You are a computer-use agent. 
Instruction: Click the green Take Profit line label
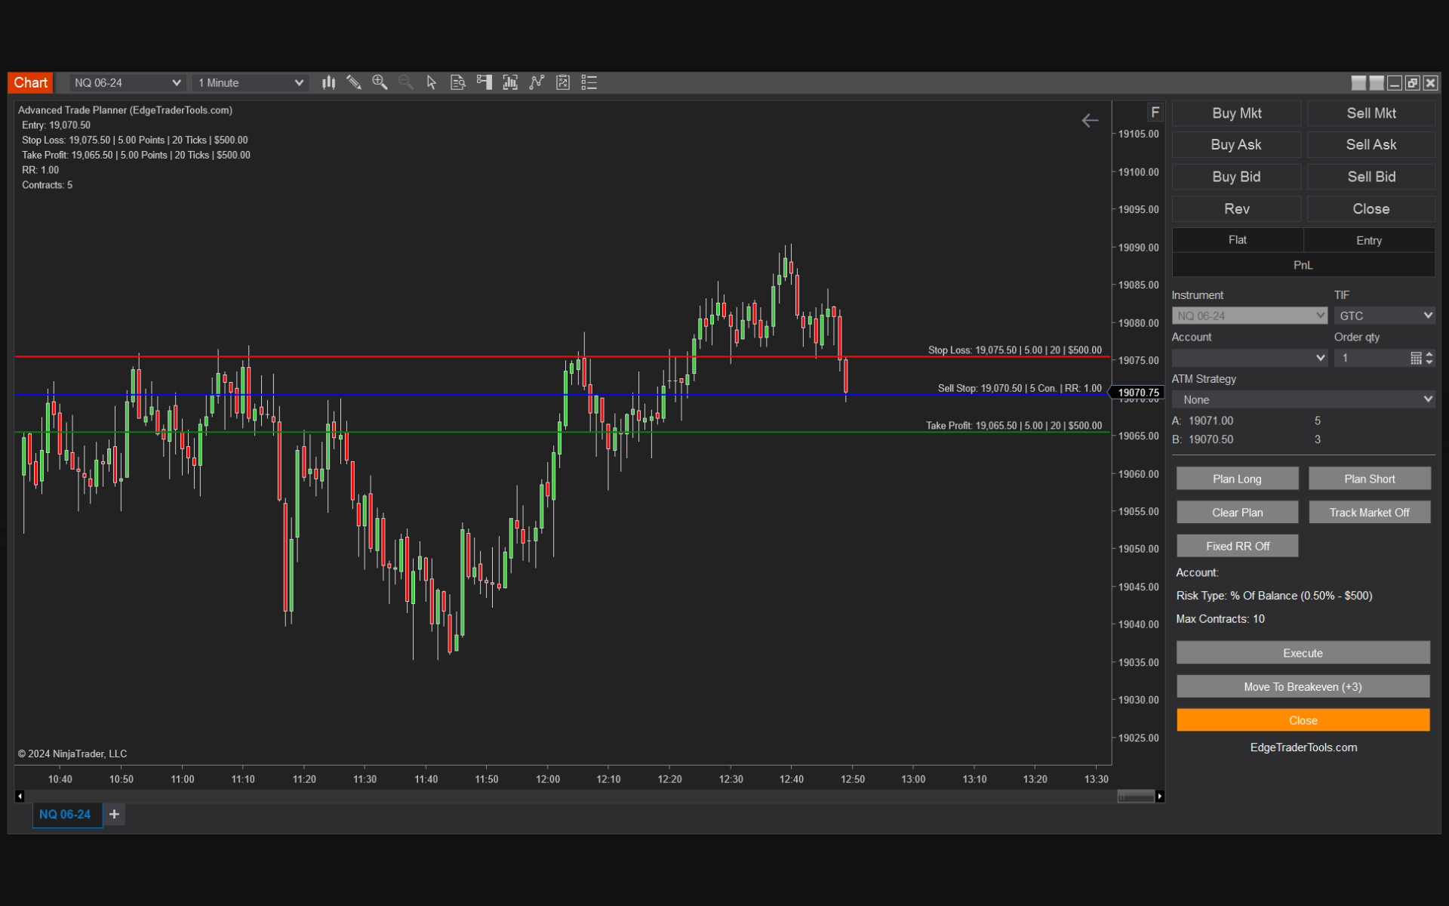click(x=1014, y=426)
